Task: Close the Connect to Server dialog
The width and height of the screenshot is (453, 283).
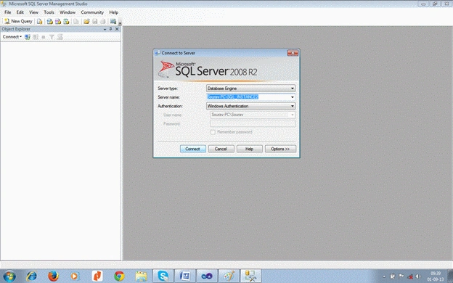Action: coord(293,53)
